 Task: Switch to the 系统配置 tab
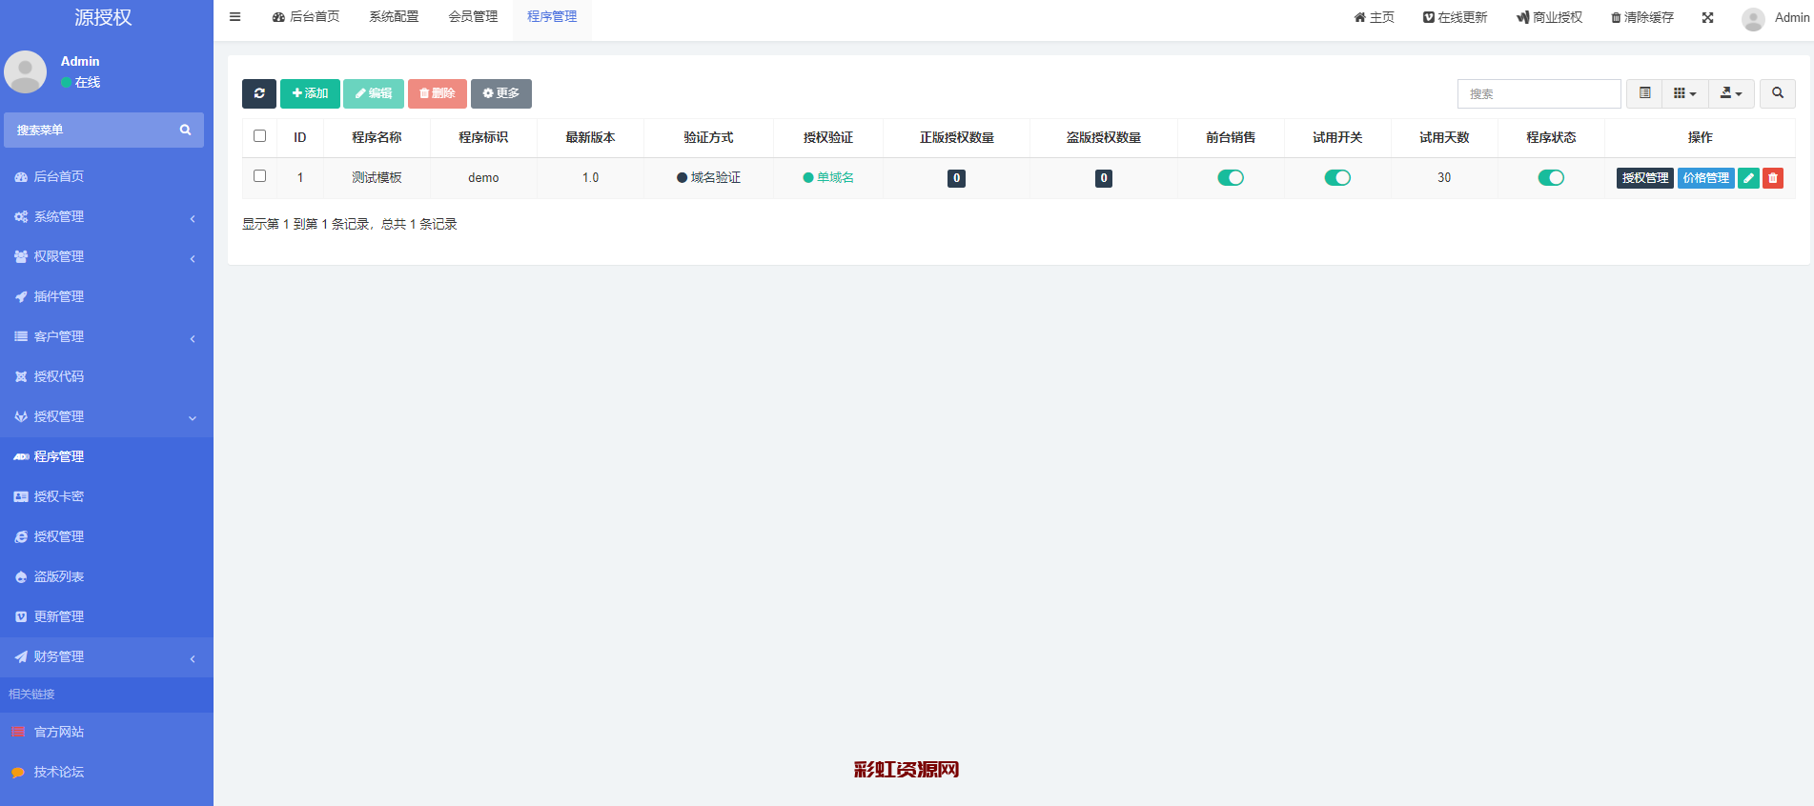[x=394, y=17]
